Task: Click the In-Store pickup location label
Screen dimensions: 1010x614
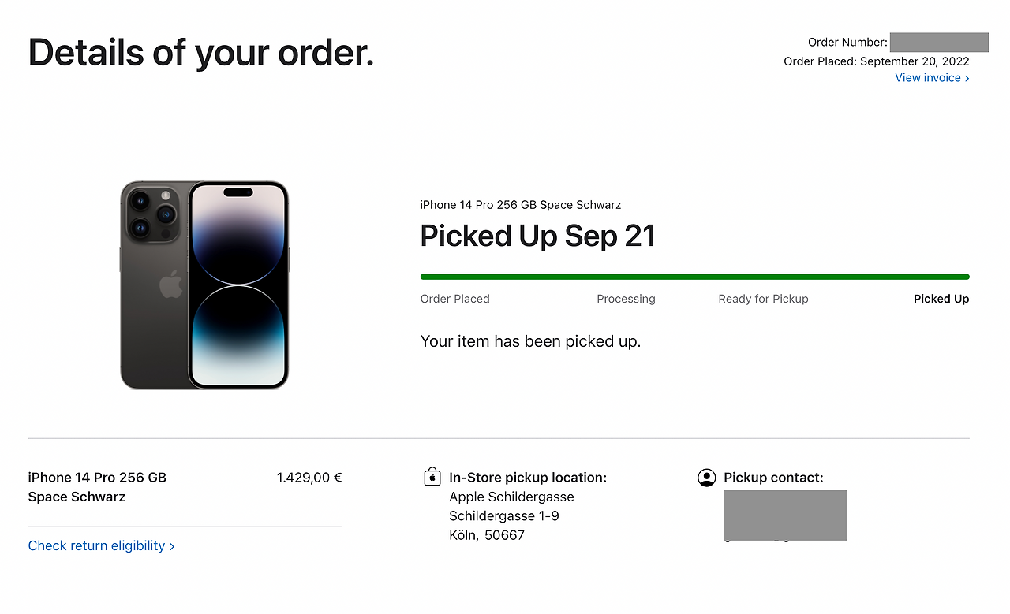Action: pos(528,478)
